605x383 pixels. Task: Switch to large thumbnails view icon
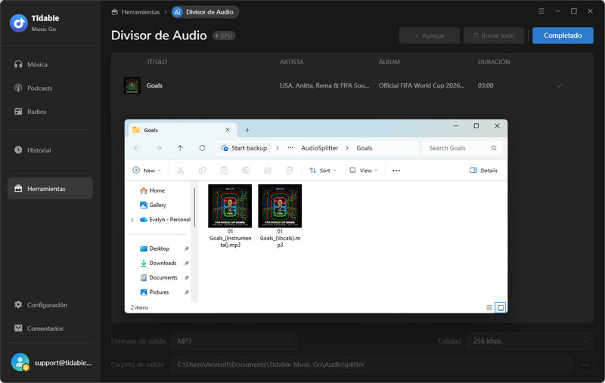click(501, 307)
